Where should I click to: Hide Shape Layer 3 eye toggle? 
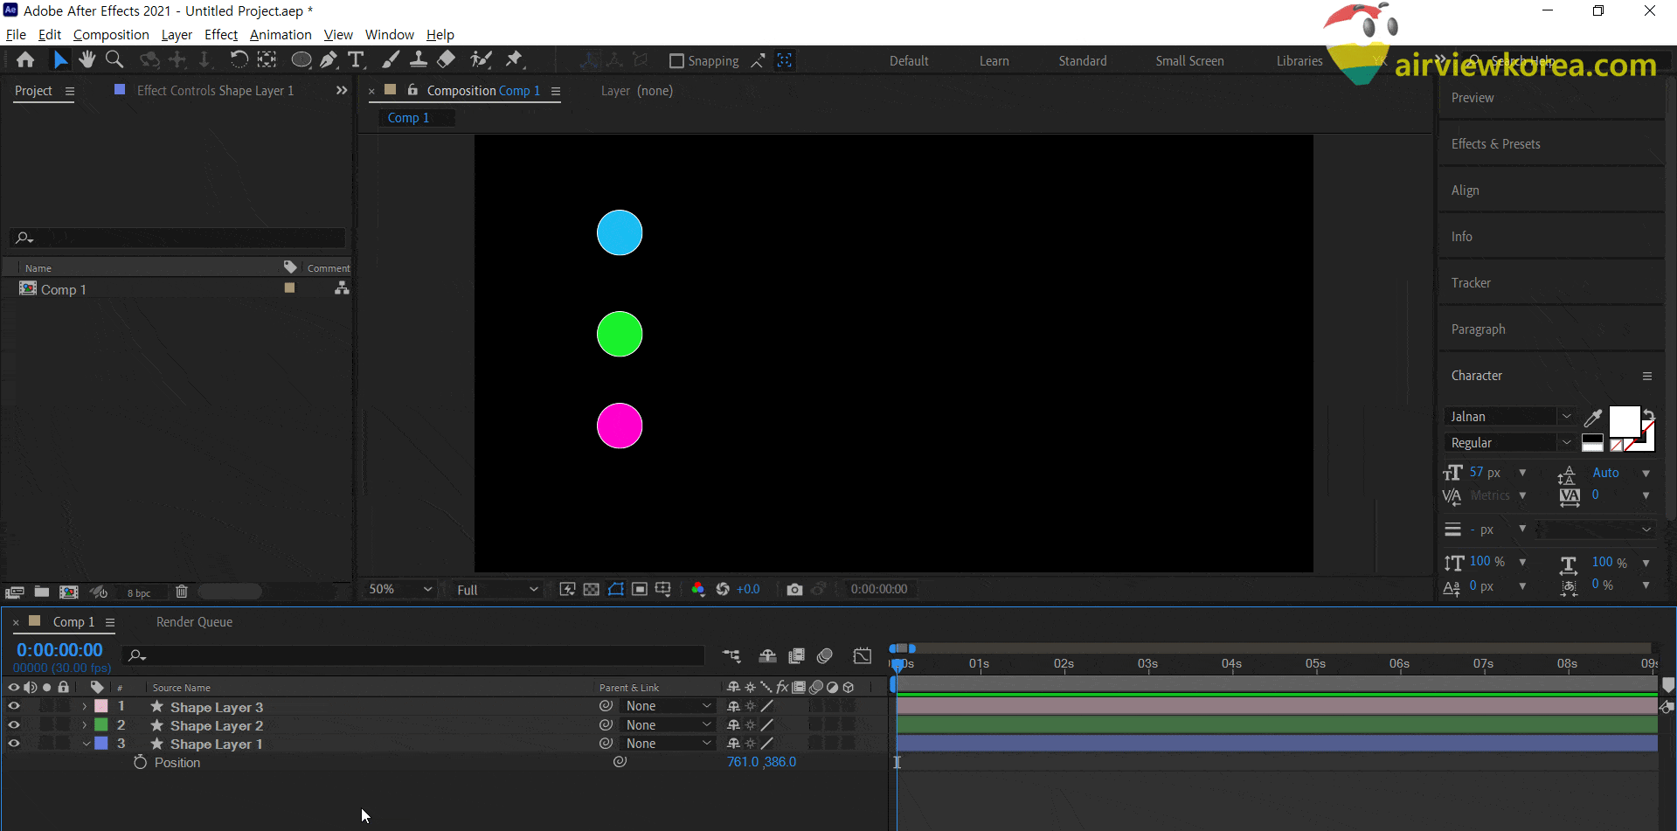tap(14, 706)
